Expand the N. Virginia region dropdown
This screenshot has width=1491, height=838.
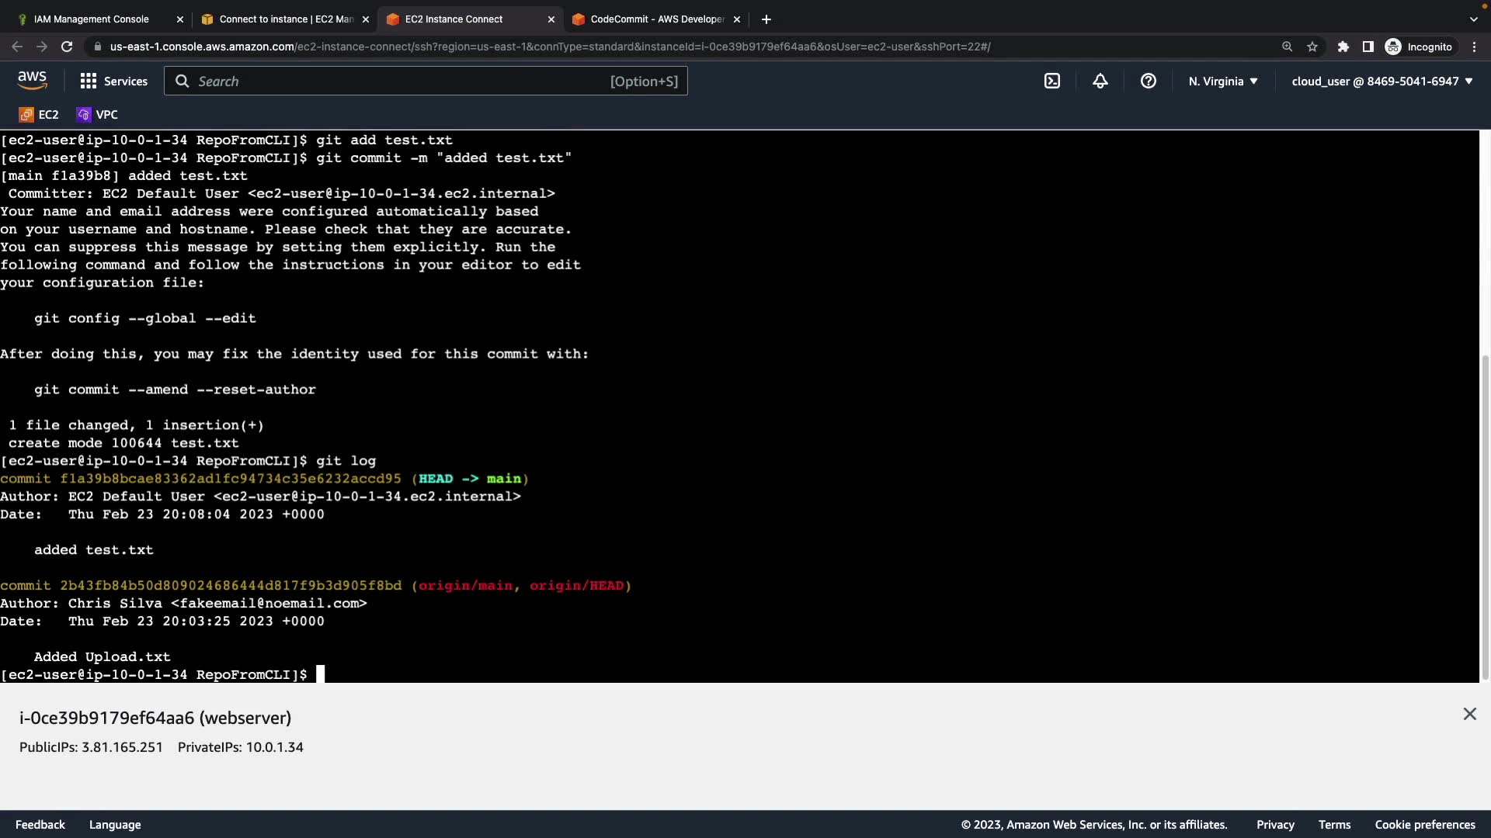[x=1223, y=81]
